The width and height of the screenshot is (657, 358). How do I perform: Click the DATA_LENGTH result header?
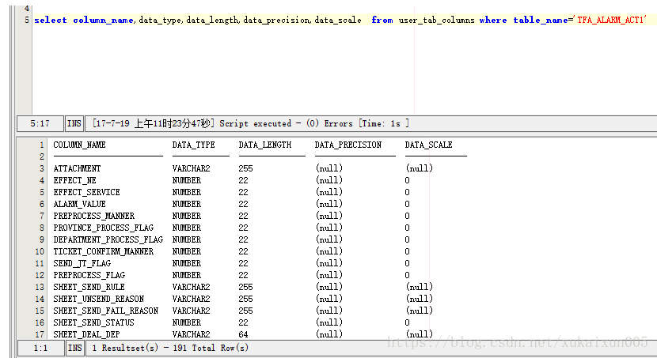click(265, 145)
